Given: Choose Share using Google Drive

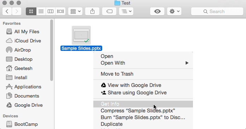Looking at the screenshot, I should [x=143, y=93].
